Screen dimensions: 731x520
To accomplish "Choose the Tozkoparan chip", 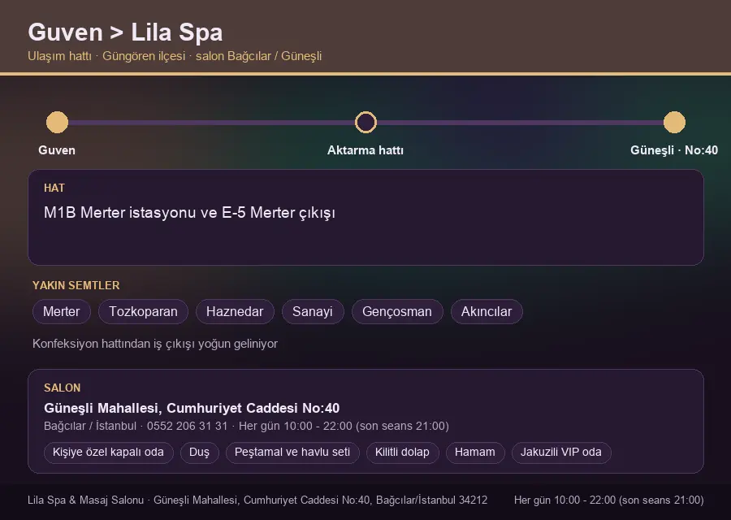I will (x=143, y=311).
